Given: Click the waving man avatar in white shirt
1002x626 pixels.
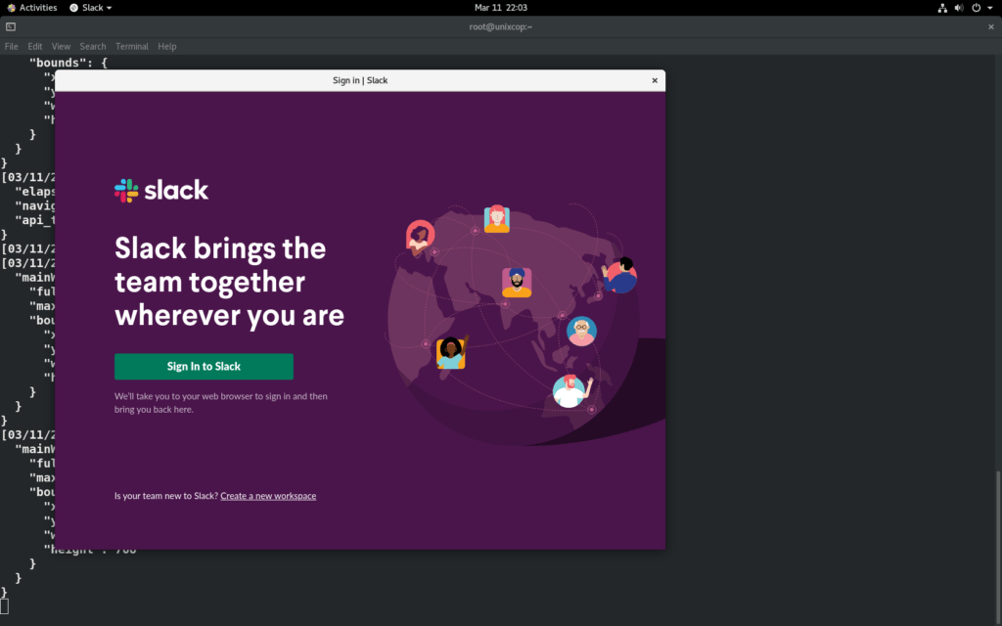Looking at the screenshot, I should (570, 391).
